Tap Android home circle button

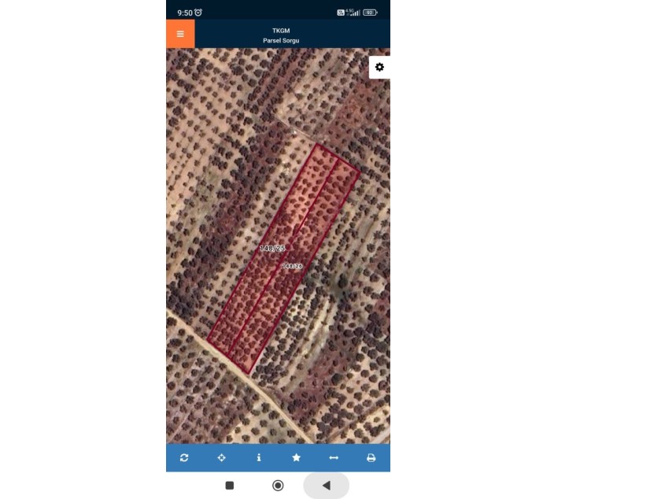278,485
